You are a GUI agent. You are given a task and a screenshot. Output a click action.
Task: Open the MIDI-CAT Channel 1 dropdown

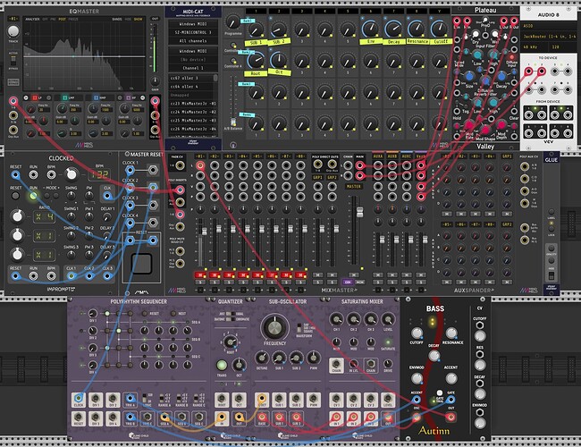[193, 68]
